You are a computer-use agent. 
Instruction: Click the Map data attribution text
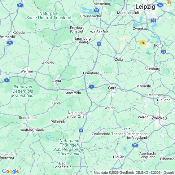pyautogui.click(x=134, y=173)
